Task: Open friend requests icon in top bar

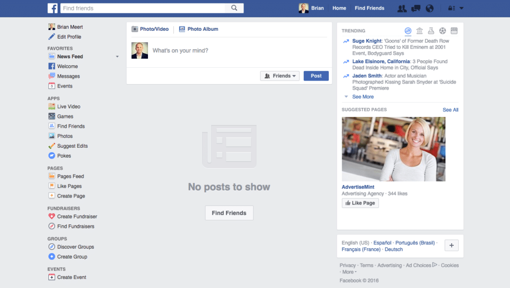Action: pyautogui.click(x=402, y=8)
